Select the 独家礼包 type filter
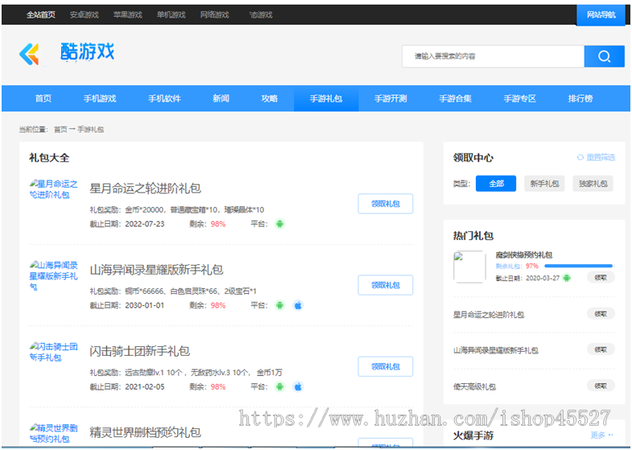Viewport: 632px width, 450px height. (x=593, y=184)
